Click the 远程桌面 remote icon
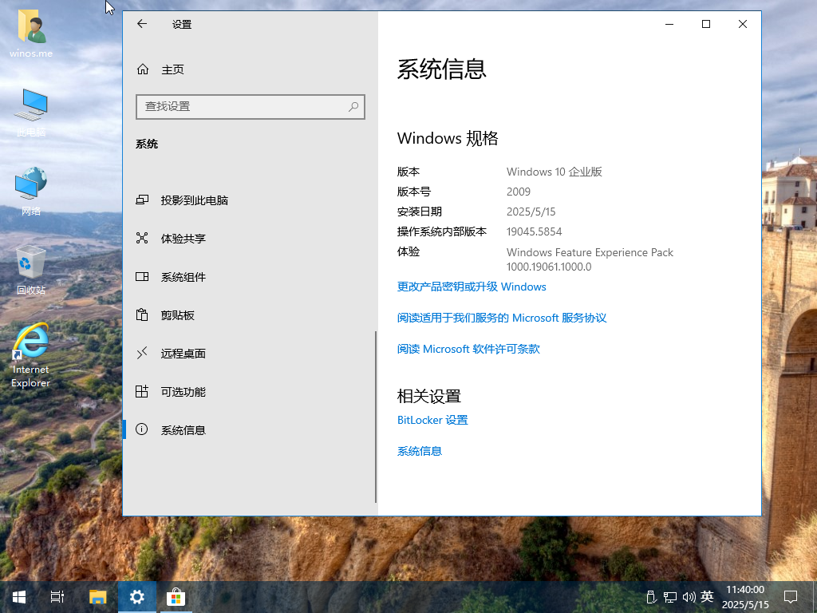817x613 pixels. (x=142, y=354)
